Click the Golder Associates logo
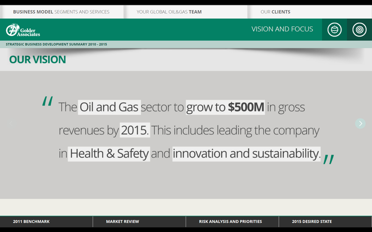372x232 pixels. (x=23, y=30)
